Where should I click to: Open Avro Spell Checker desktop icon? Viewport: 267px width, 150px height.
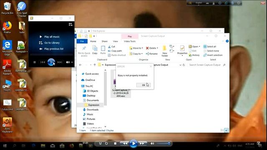point(22,10)
